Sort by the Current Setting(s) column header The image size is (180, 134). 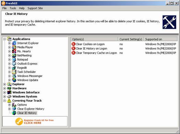[x=131, y=39]
